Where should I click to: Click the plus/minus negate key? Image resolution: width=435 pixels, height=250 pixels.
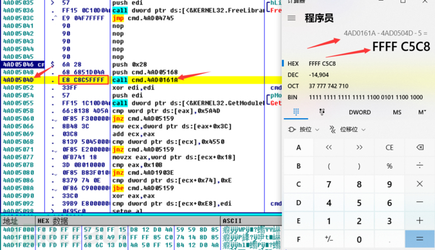pos(328,239)
